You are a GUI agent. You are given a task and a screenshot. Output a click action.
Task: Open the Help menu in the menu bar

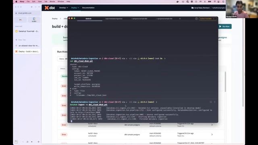click(x=68, y=2)
